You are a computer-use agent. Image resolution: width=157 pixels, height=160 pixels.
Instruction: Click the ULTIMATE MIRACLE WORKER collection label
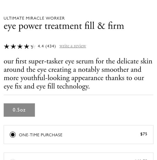[34, 18]
